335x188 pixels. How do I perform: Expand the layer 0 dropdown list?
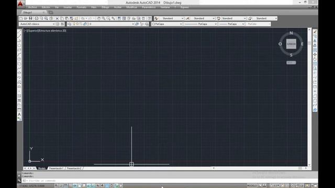[x=132, y=24]
